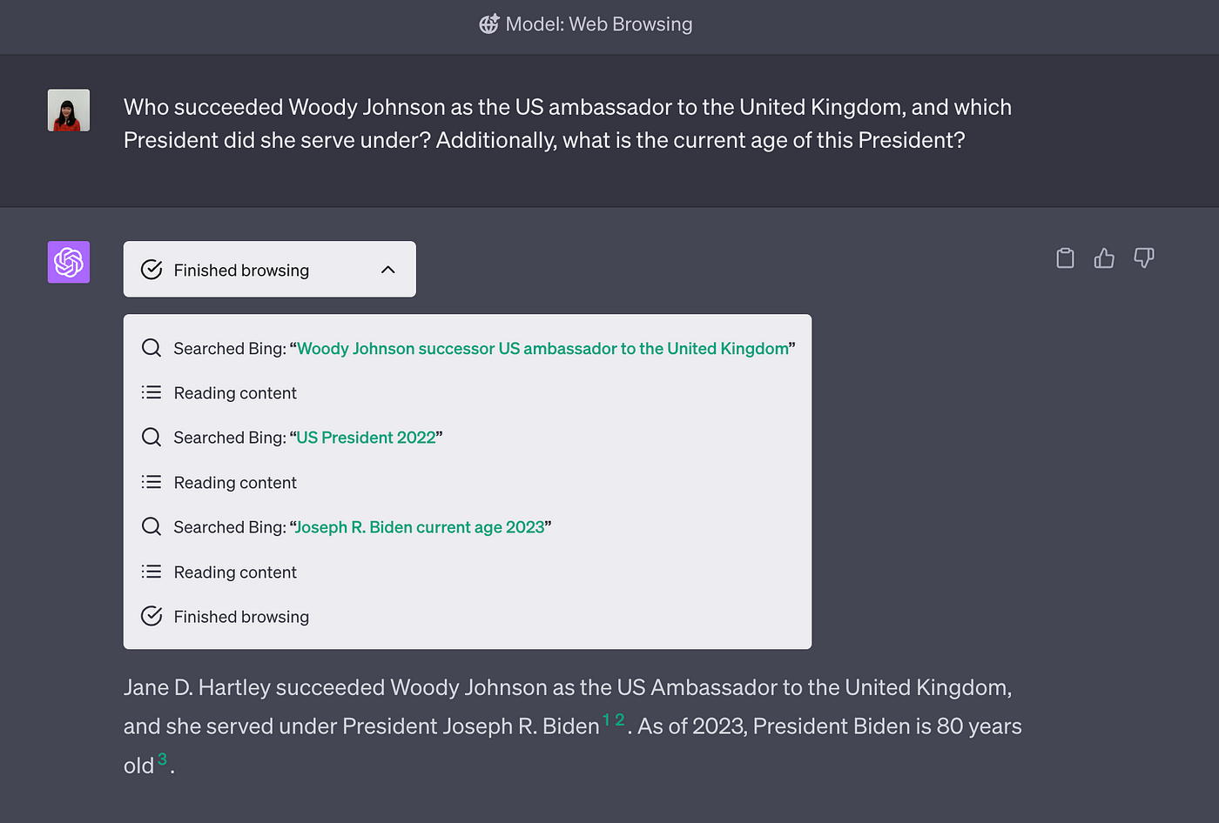The image size is (1219, 823).
Task: Click the Web Browsing globe icon
Action: point(489,24)
